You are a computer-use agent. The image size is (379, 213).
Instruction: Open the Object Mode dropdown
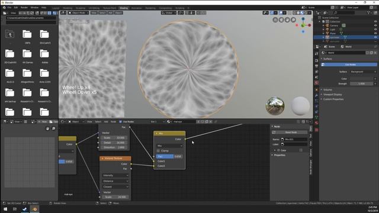tap(78, 13)
